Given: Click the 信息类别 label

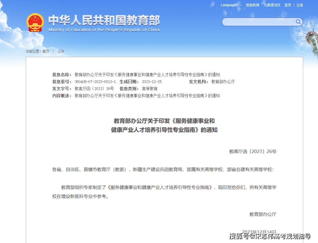Looking at the screenshot, I should [129, 89].
